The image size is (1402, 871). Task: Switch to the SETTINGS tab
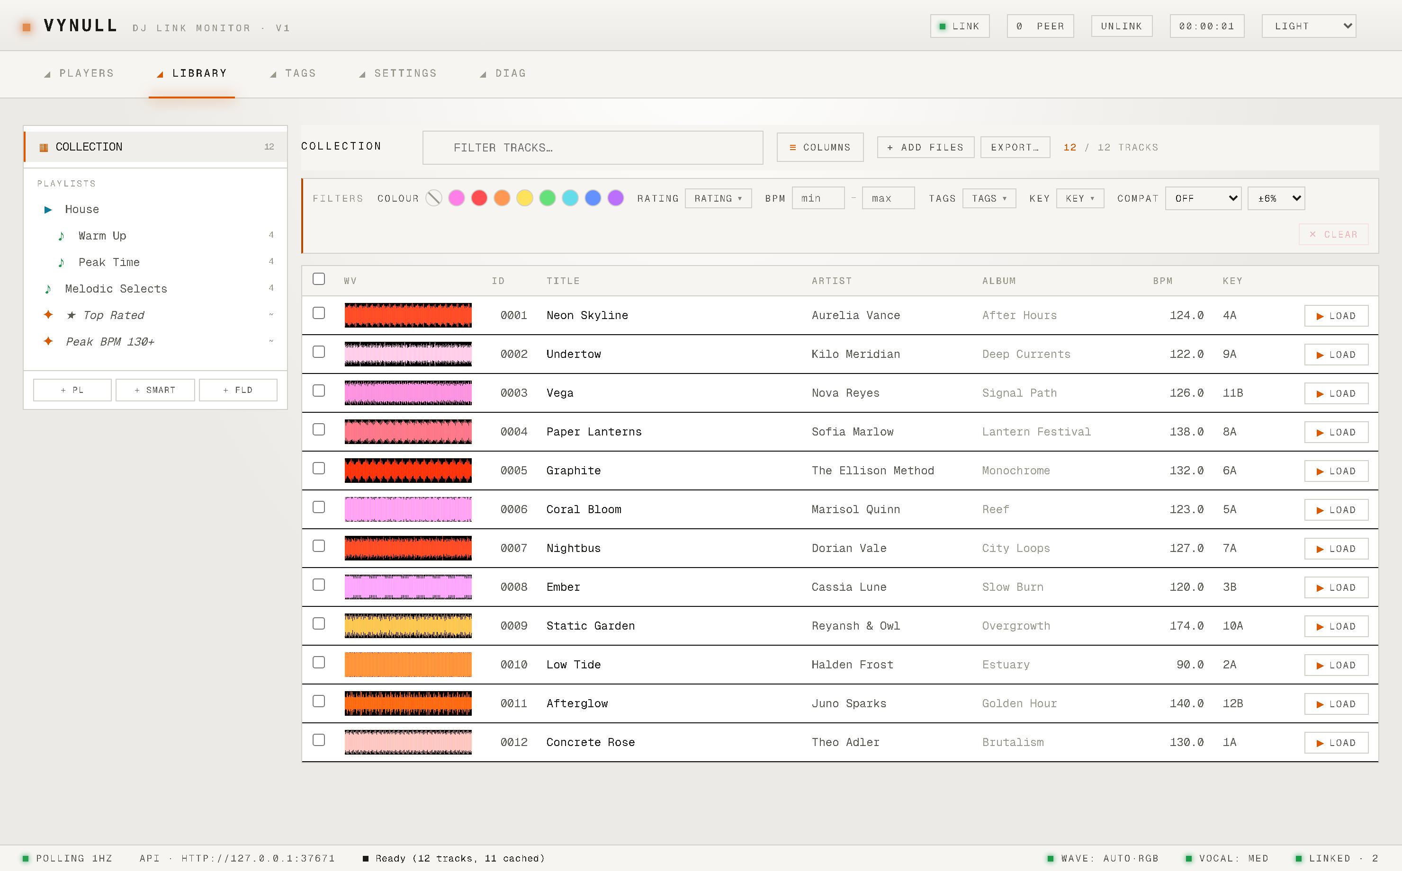pos(398,74)
